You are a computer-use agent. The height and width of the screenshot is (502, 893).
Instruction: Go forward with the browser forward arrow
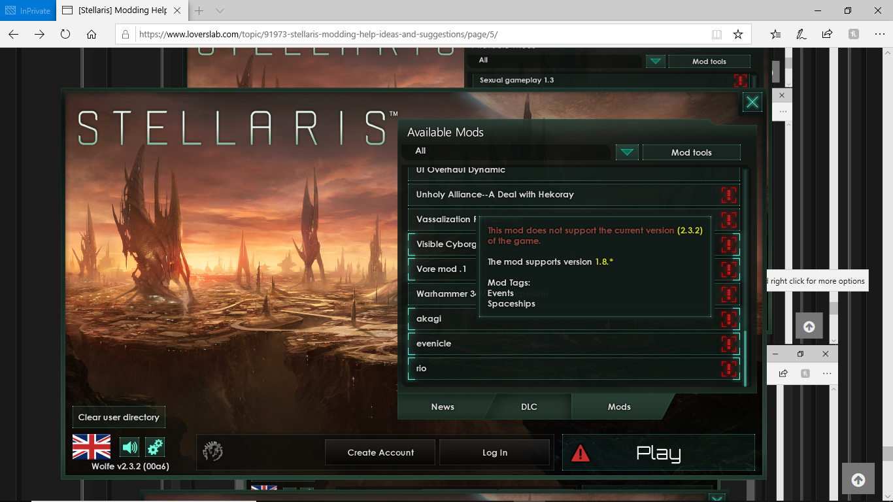click(40, 34)
